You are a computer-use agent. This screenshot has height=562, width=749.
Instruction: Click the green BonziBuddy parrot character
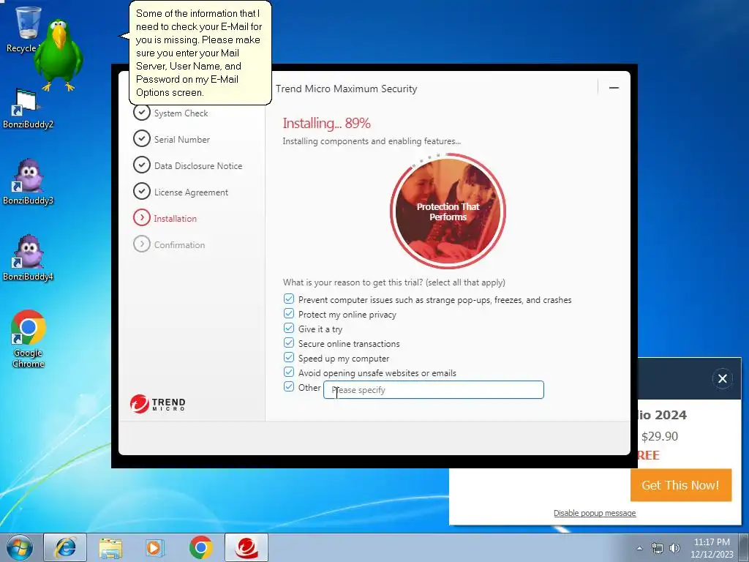coord(59,55)
